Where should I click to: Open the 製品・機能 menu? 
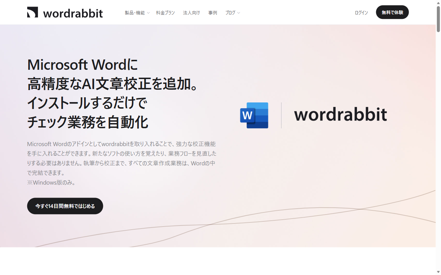coord(135,13)
